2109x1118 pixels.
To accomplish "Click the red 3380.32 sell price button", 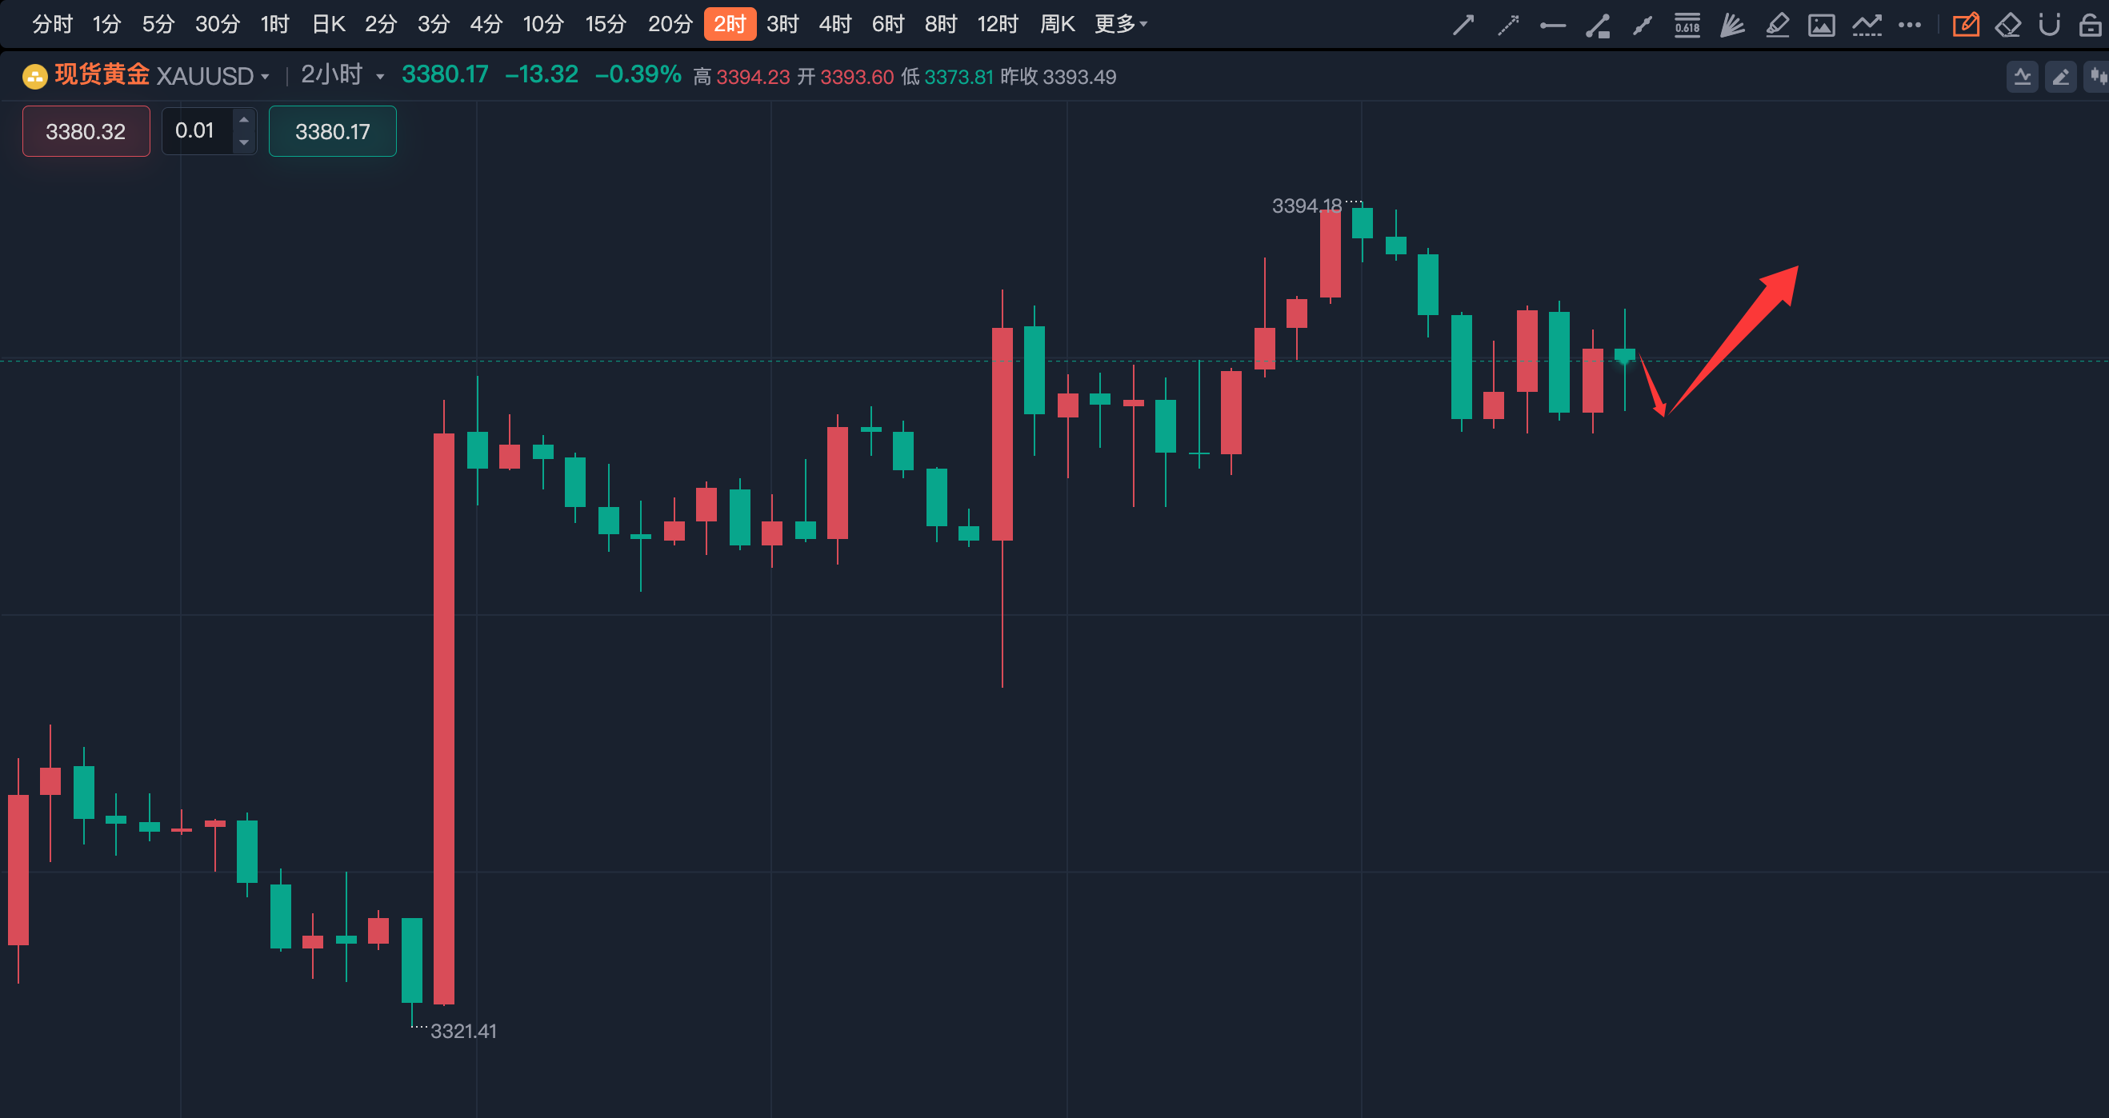I will tap(86, 131).
